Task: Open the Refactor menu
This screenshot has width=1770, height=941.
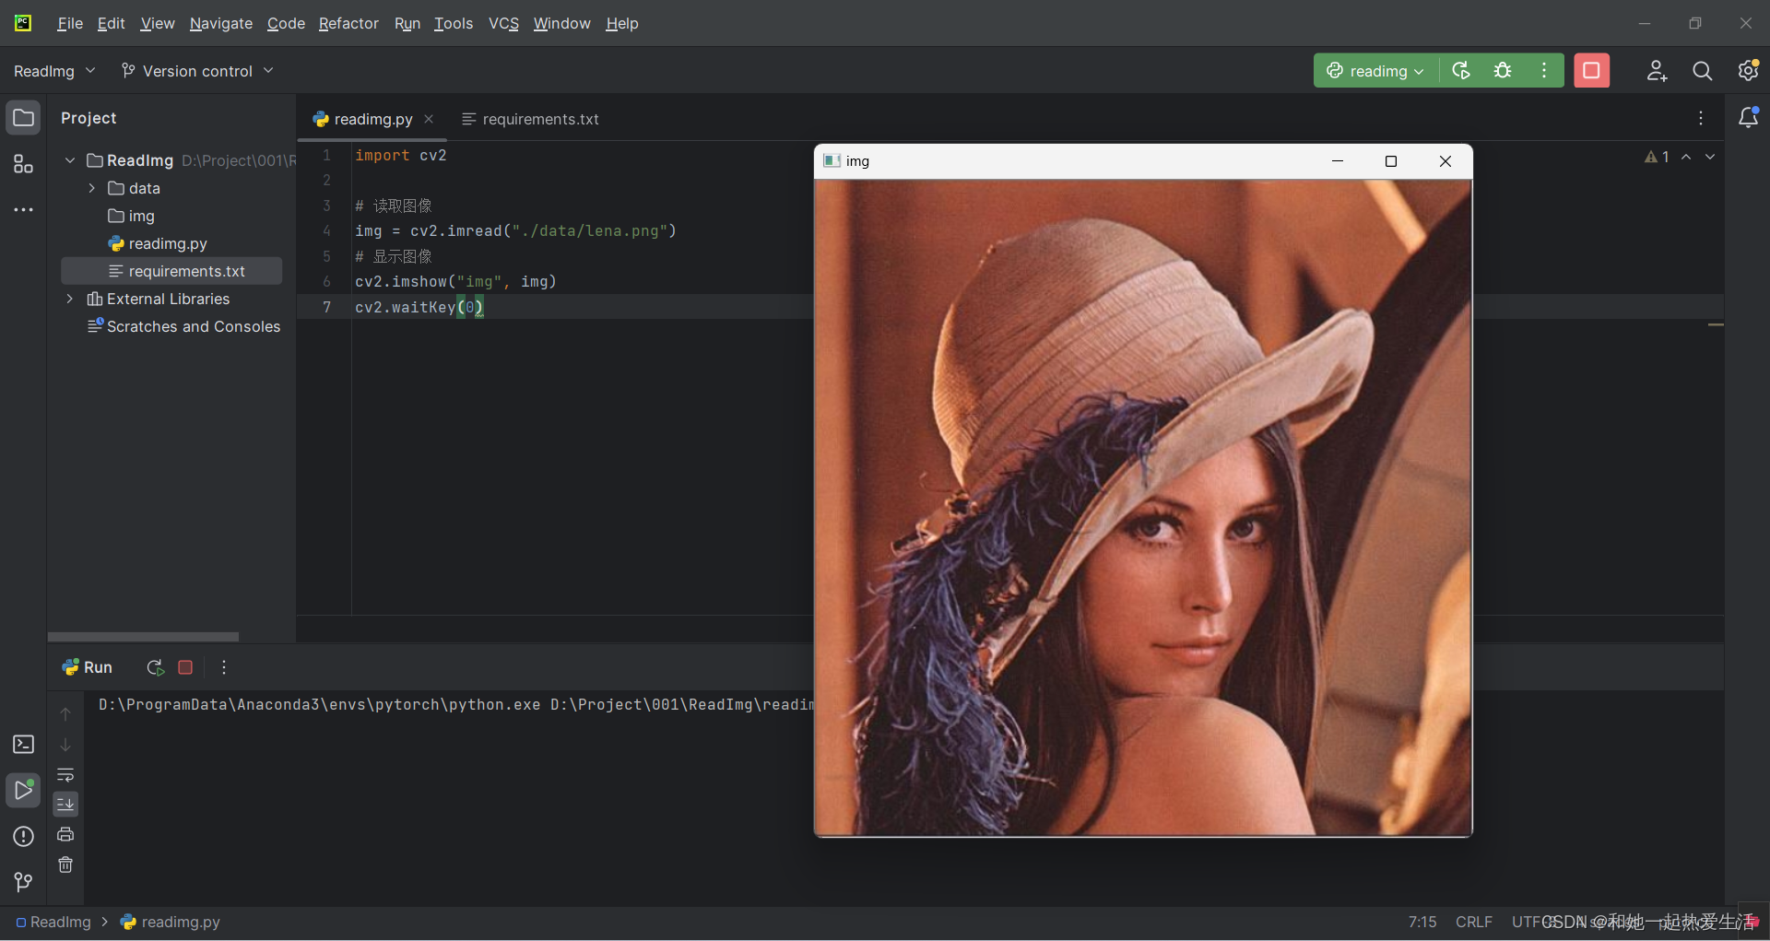Action: [348, 23]
